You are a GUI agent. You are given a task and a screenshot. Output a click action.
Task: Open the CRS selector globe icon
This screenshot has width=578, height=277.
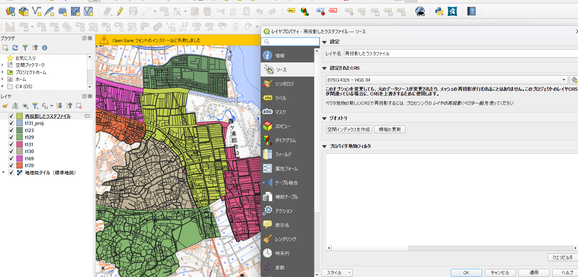[574, 80]
